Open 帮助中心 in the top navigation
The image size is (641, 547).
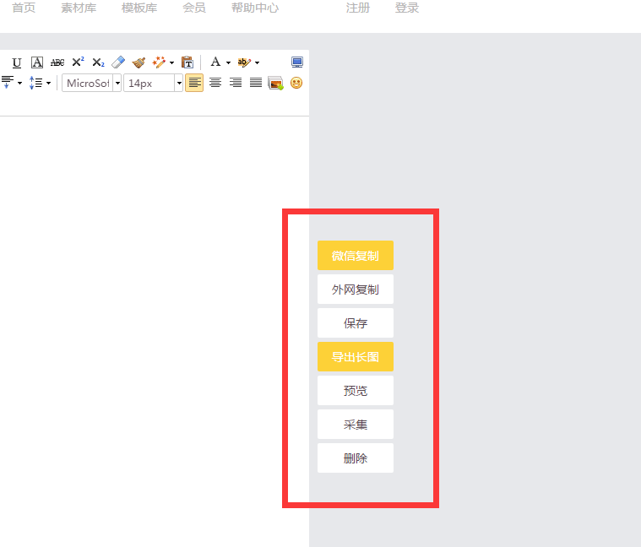click(255, 8)
